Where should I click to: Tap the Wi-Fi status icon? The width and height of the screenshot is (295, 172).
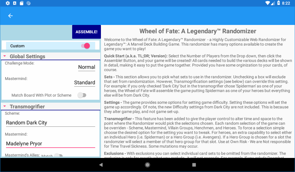pyautogui.click(x=267, y=3)
